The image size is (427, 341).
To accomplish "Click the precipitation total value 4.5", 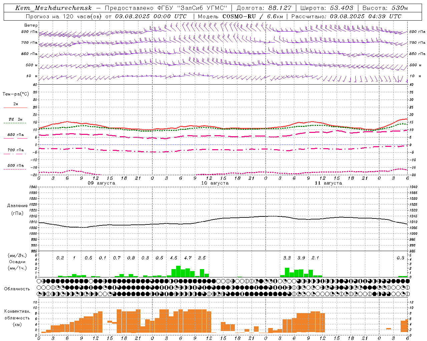I will [173, 258].
